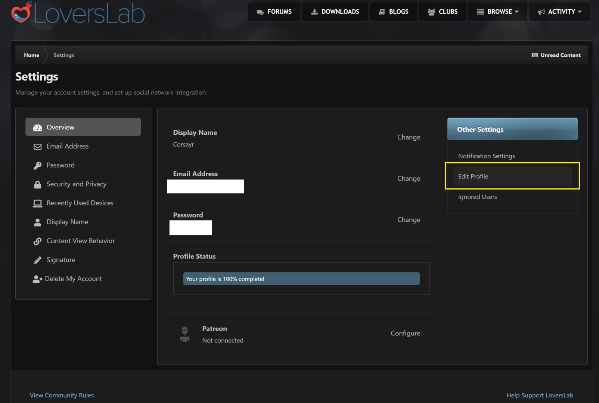Select the Email Address sidebar item

83,146
